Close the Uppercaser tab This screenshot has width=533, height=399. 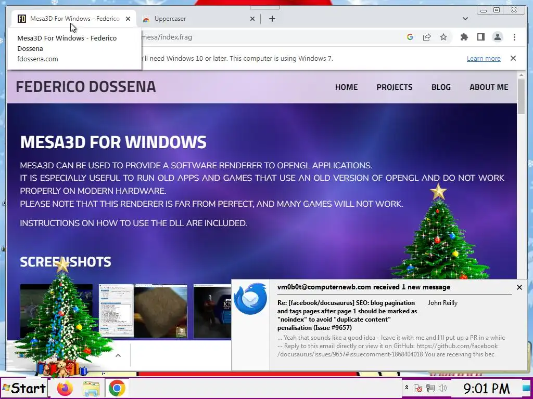pos(252,19)
